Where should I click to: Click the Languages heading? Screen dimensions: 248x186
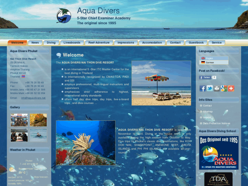point(206,51)
